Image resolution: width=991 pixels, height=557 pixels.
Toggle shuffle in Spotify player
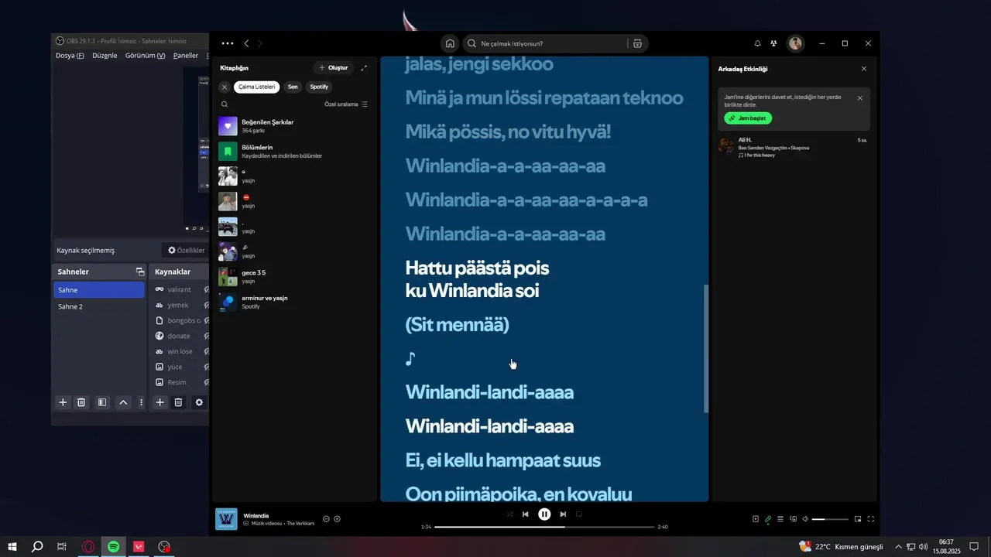tap(509, 514)
